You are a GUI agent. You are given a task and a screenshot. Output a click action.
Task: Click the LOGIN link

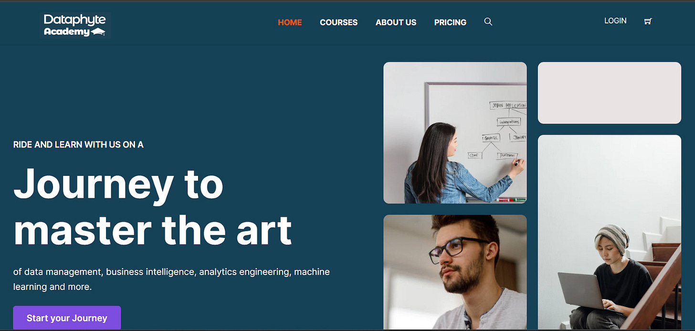[x=615, y=21]
